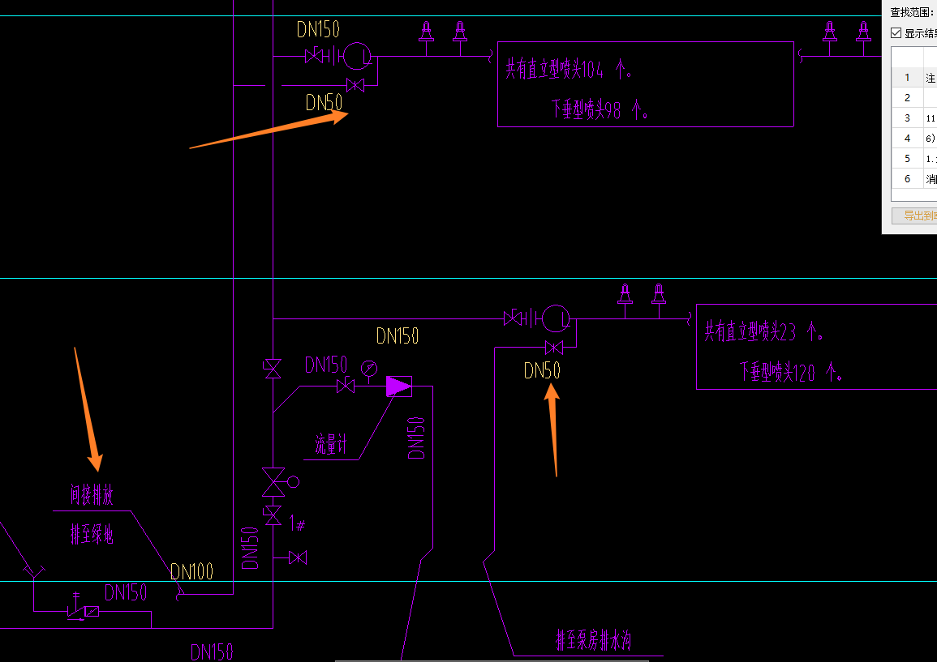The height and width of the screenshot is (662, 937).
Task: Select result row 3 starting with 11
Action: point(914,117)
